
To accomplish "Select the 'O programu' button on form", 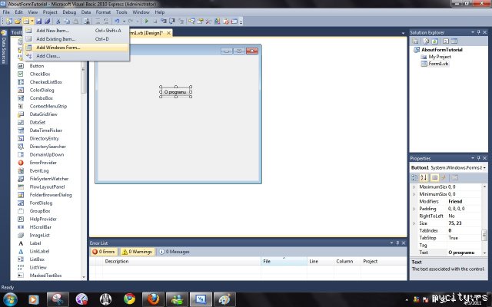I will [176, 92].
